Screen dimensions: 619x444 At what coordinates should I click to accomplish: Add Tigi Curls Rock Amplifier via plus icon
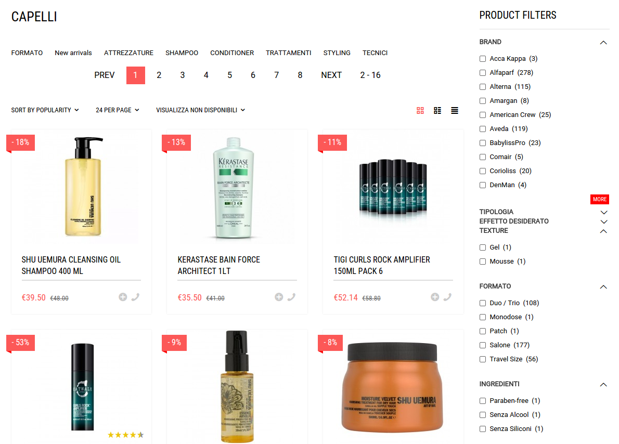point(435,297)
